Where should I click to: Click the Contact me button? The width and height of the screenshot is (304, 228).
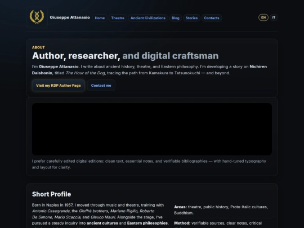click(x=101, y=86)
